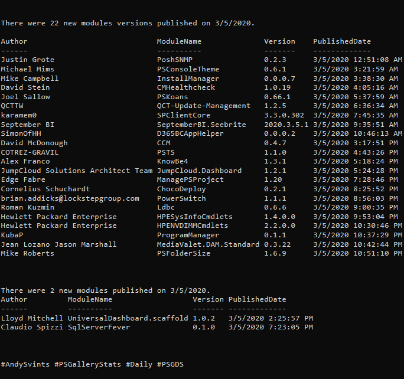Select ChocoDeploy module name
Viewport: 404px width, 379px height.
coord(181,189)
